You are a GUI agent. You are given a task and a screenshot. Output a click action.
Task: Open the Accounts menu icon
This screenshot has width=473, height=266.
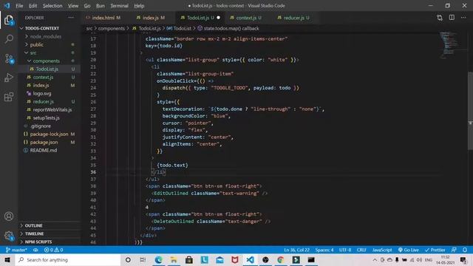pos(9,216)
